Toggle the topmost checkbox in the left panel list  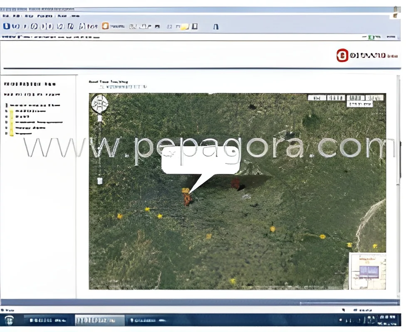pyautogui.click(x=6, y=105)
